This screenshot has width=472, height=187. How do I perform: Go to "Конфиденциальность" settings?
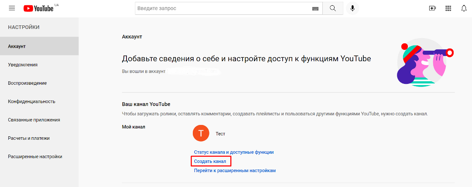click(x=39, y=101)
